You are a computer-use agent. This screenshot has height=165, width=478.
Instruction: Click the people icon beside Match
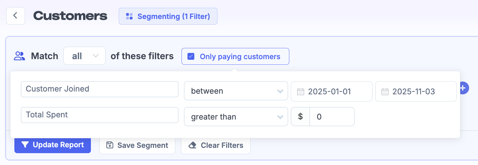(20, 56)
